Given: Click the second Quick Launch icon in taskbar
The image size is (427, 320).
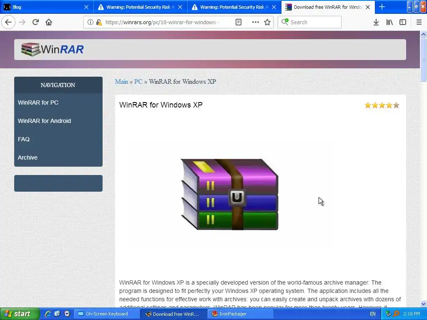Looking at the screenshot, I should pyautogui.click(x=57, y=314).
